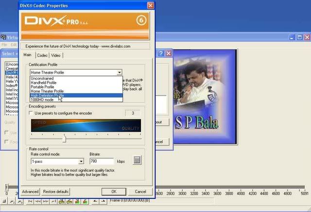Screen dimensions: 311x212
Task: Switch to the Codec tab
Action: pyautogui.click(x=42, y=56)
